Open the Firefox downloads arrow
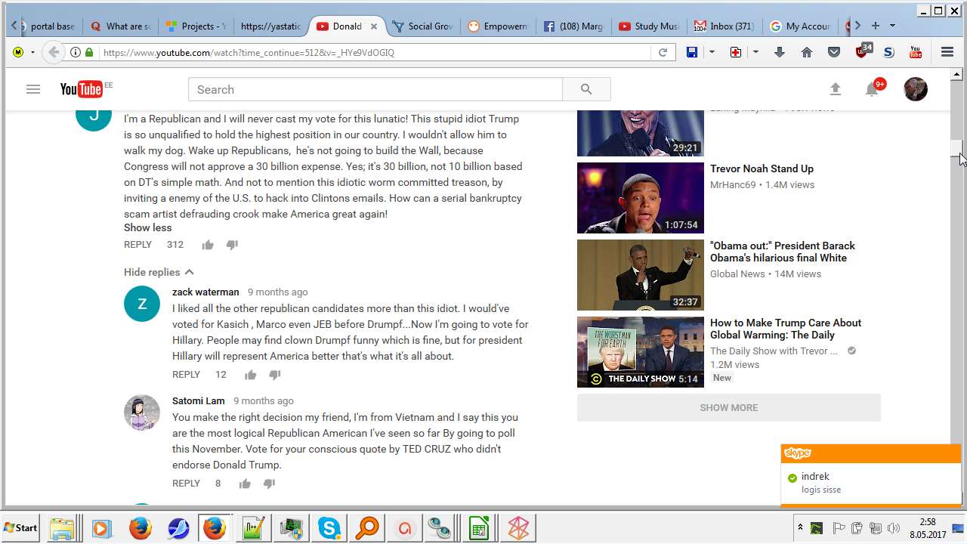 click(x=780, y=52)
